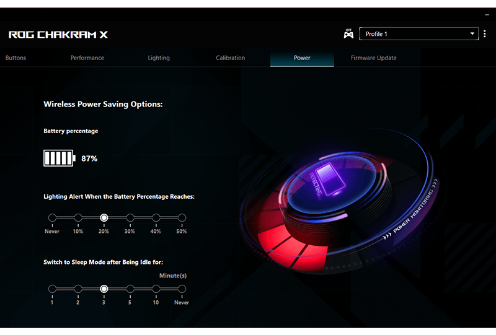
Task: Open the three-dot profile options menu
Action: pos(485,34)
